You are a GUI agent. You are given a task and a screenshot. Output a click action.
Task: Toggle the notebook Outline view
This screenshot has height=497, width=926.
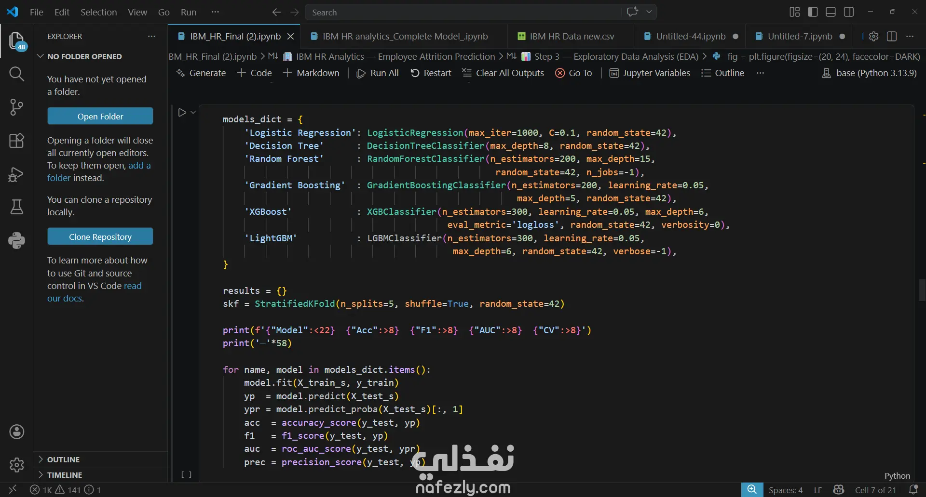[x=722, y=73]
